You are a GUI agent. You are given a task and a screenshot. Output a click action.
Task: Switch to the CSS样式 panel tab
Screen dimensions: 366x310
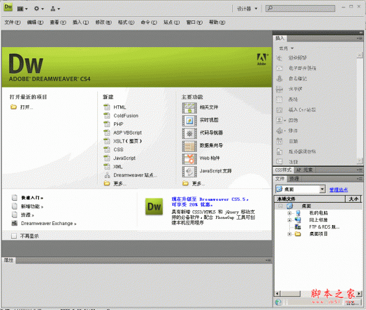coord(284,170)
